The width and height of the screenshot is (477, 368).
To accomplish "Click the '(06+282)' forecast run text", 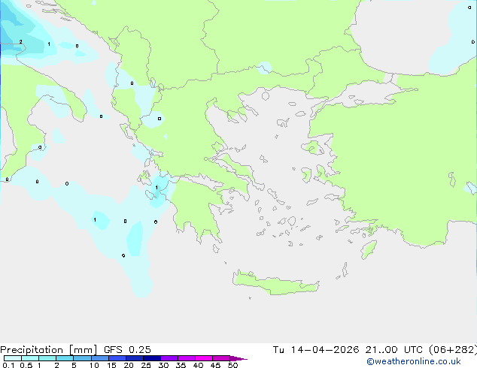I will coord(453,350).
